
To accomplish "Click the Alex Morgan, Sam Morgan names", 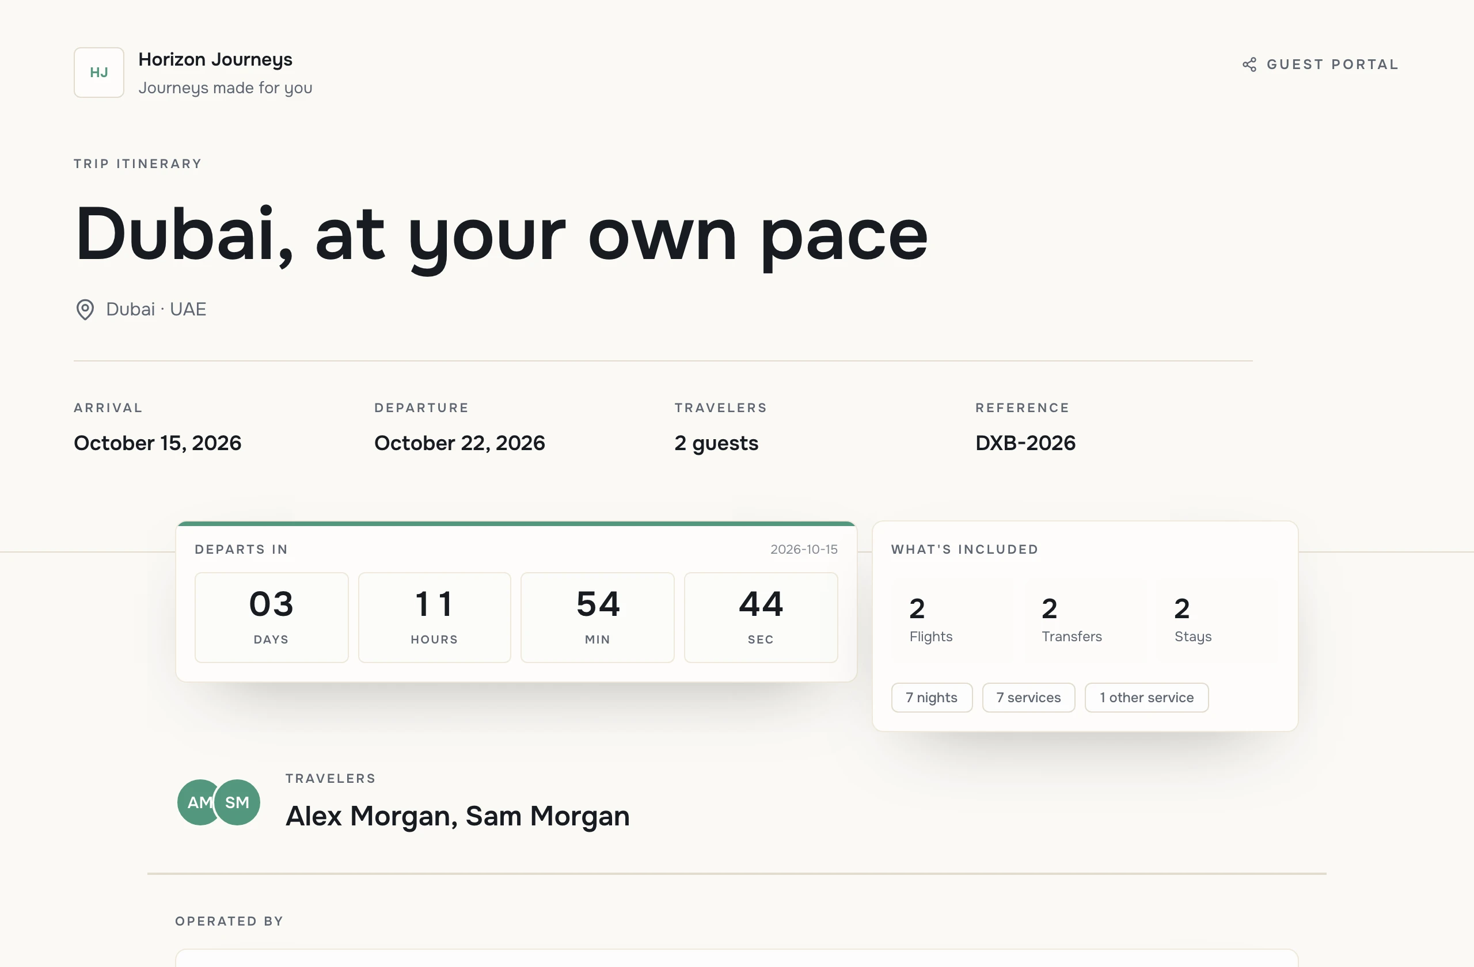I will pos(458,816).
